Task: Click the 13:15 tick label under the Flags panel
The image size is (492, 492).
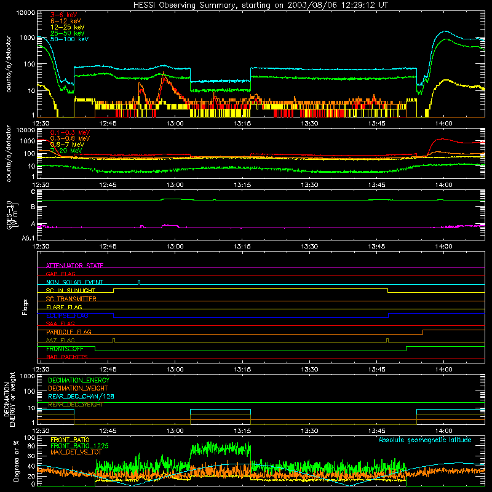Action: click(x=242, y=370)
